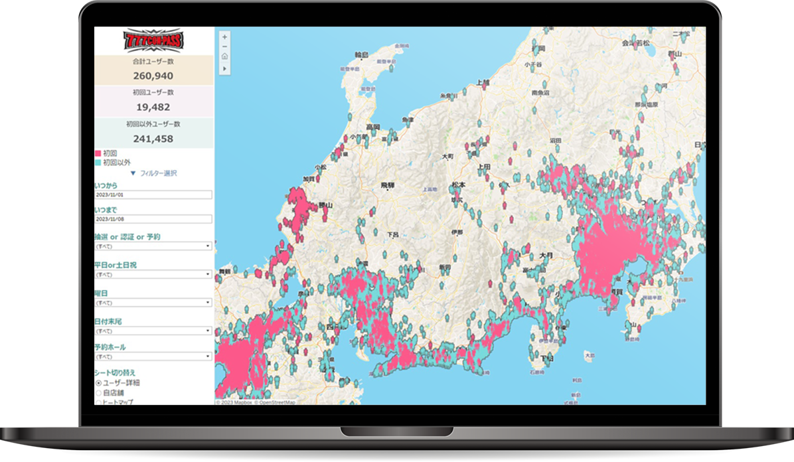Click the 初回ユーザー数 19,482 tile
Screen dimensions: 794x462
[x=153, y=102]
